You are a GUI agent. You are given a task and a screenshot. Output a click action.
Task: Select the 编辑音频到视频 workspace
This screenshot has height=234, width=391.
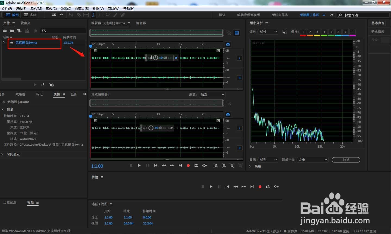[x=249, y=15]
